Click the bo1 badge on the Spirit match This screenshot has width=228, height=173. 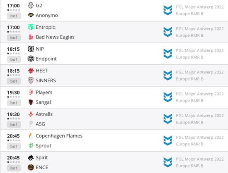click(x=14, y=168)
